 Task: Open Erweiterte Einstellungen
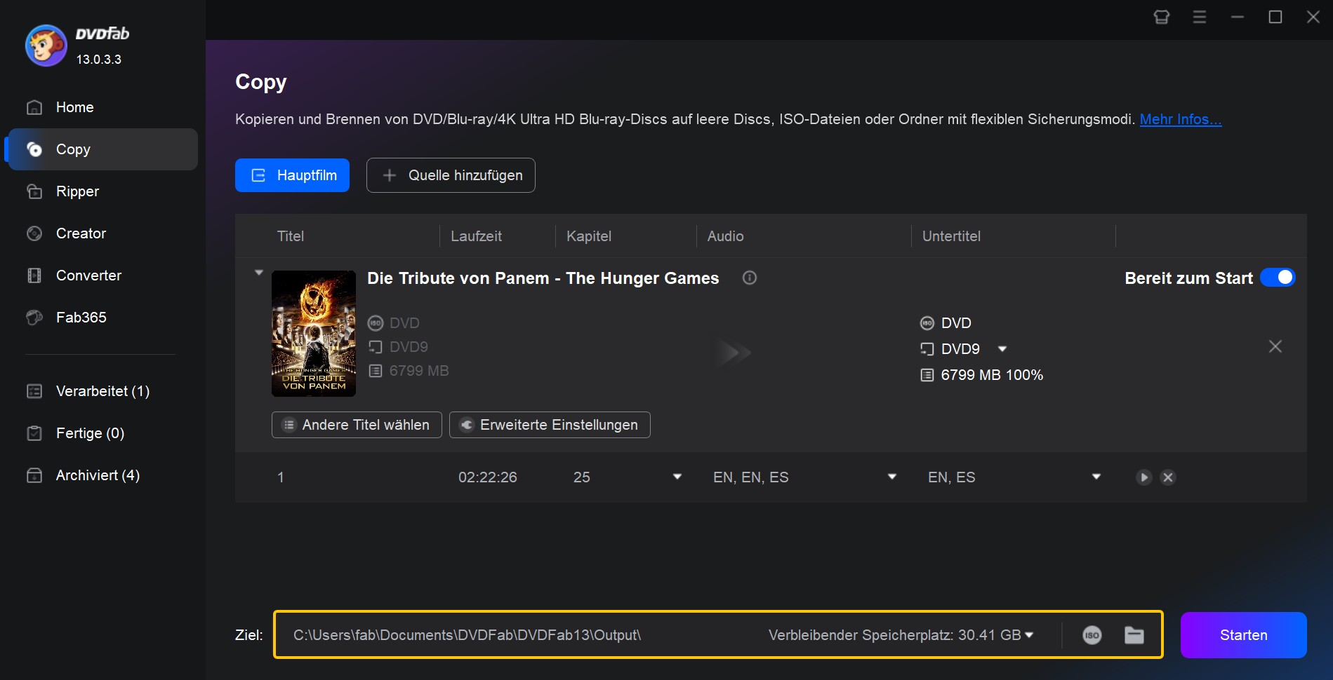pos(550,425)
